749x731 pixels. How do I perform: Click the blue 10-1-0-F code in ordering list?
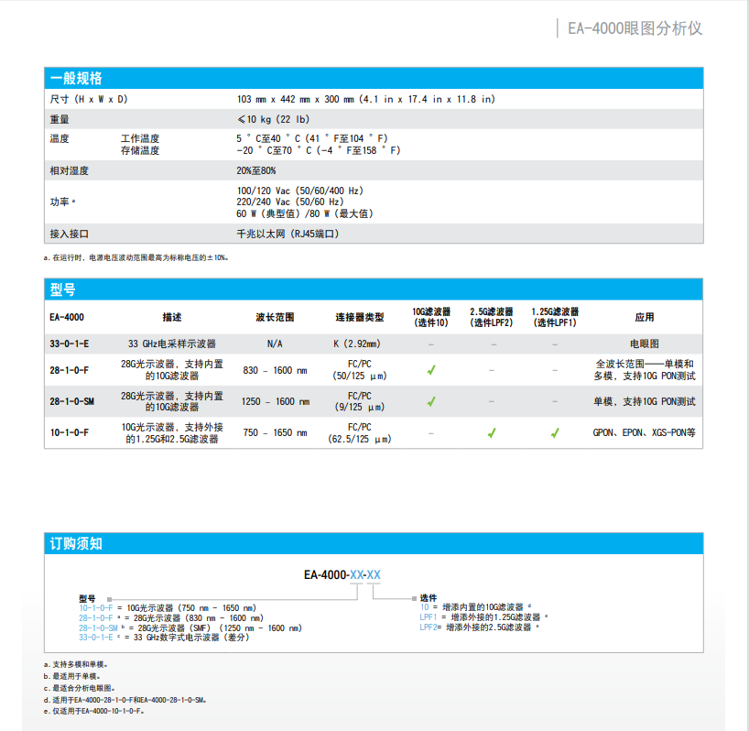[x=96, y=607]
